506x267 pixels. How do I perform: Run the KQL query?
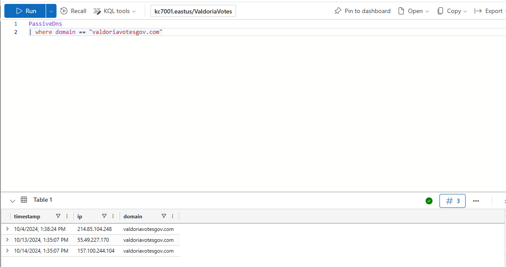pos(25,11)
